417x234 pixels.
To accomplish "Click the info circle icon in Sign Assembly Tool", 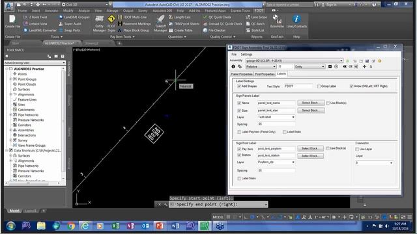I will [x=233, y=66].
